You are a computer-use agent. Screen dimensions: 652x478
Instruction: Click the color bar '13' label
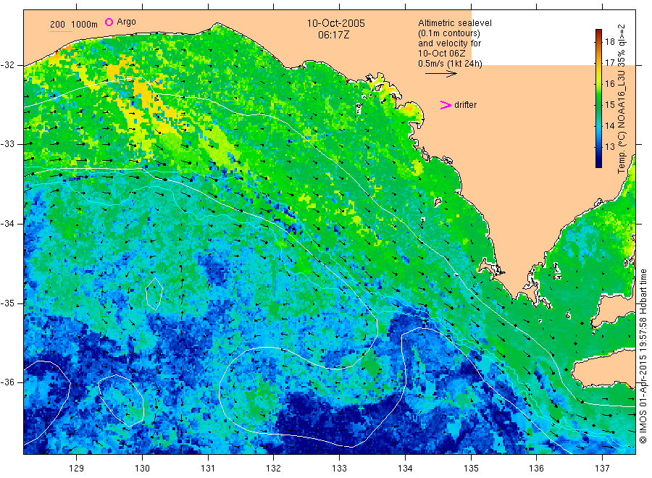609,147
